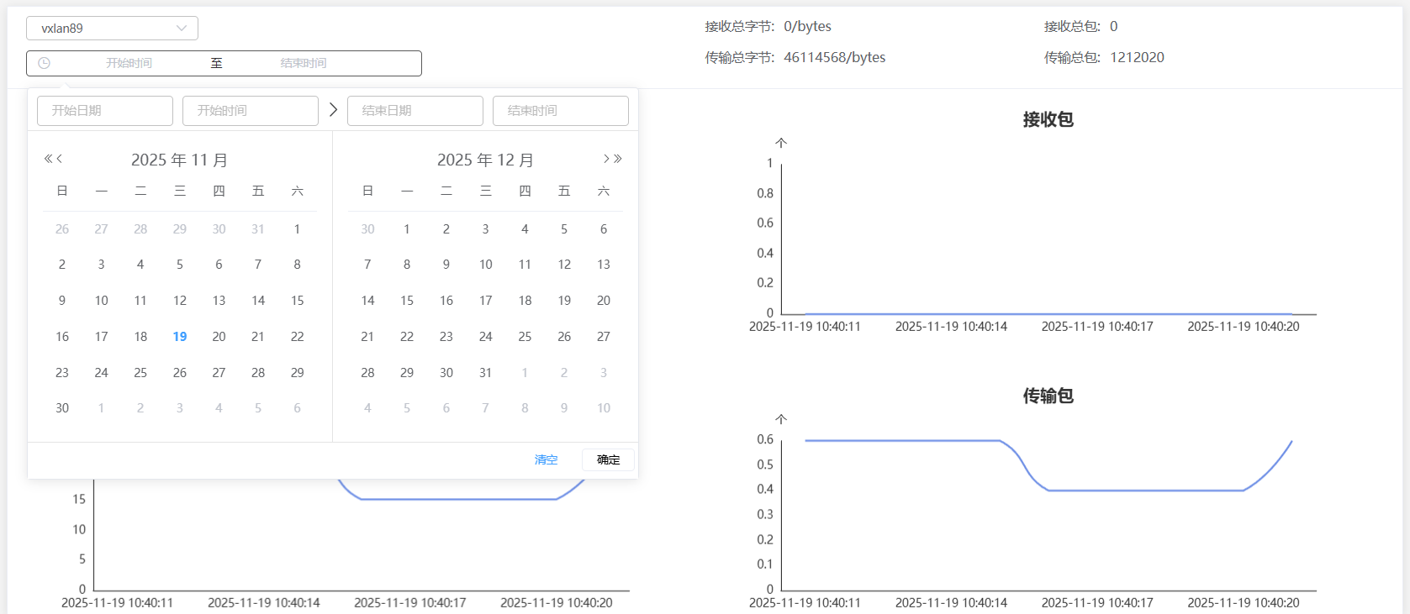Screen dimensions: 1410x614
Task: Click the 清空 clear link
Action: click(546, 459)
